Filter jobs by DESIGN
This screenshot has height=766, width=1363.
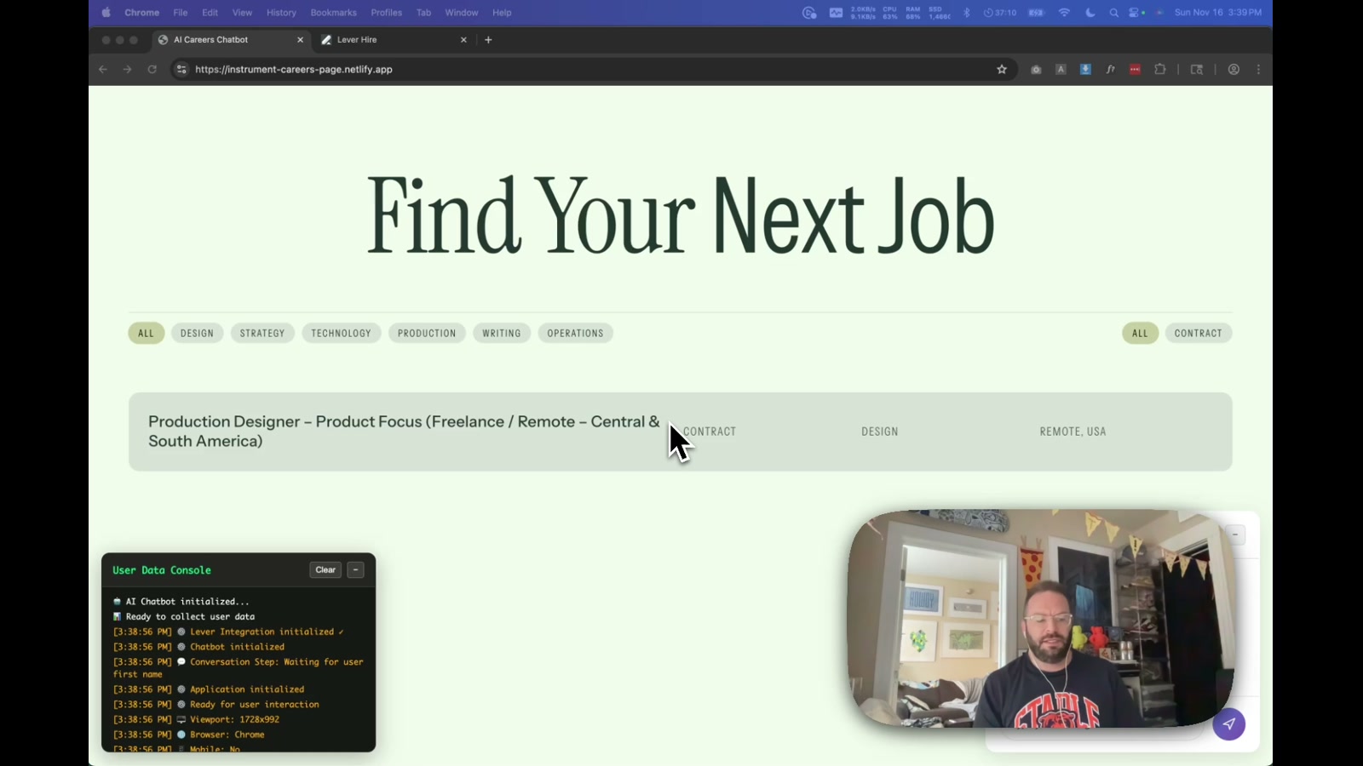(197, 334)
